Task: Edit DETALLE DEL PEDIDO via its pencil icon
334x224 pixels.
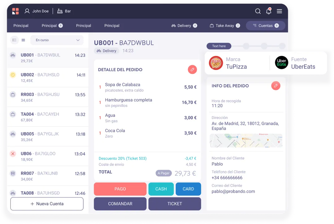Action: pos(192,70)
